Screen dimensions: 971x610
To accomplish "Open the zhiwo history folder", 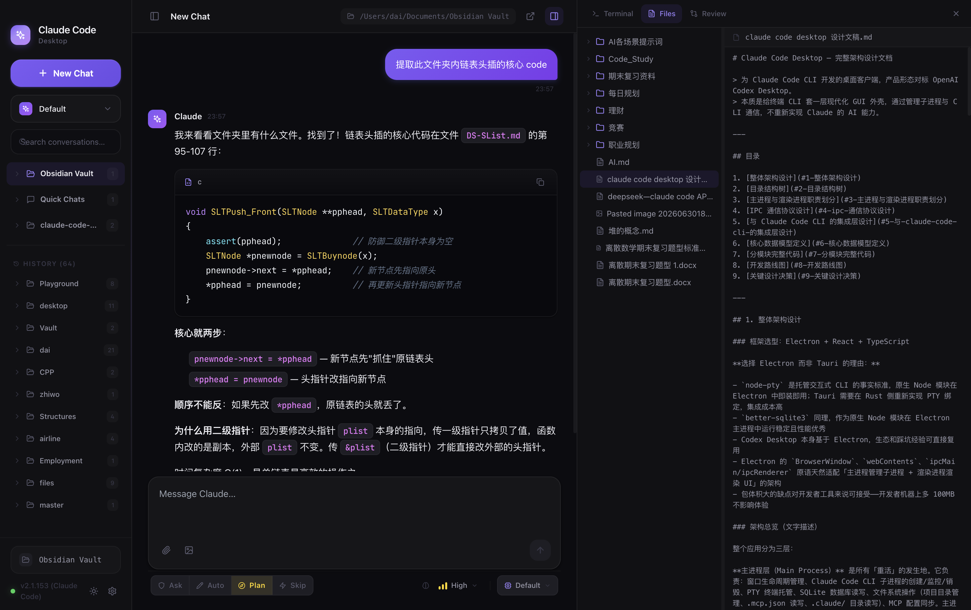I will [66, 394].
